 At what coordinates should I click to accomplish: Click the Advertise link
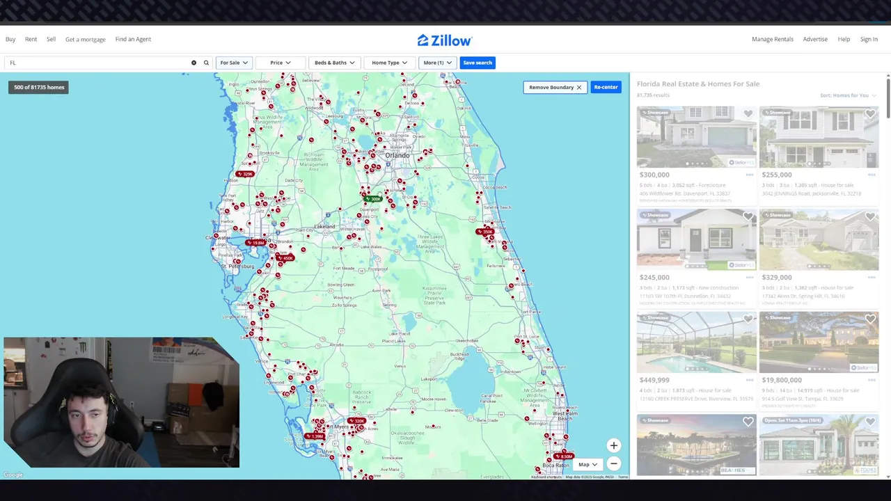click(815, 39)
